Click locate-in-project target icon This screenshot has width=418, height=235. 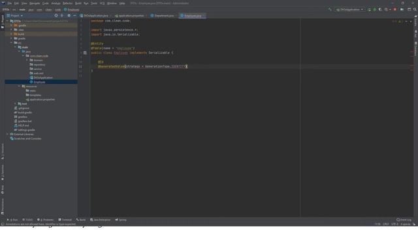coord(56,16)
